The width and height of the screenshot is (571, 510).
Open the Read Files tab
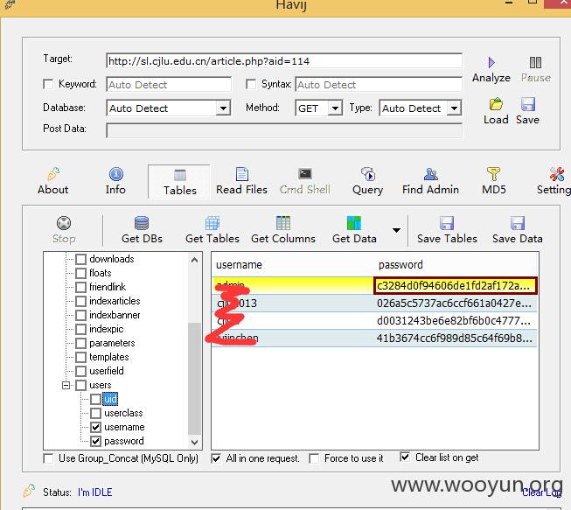point(242,182)
